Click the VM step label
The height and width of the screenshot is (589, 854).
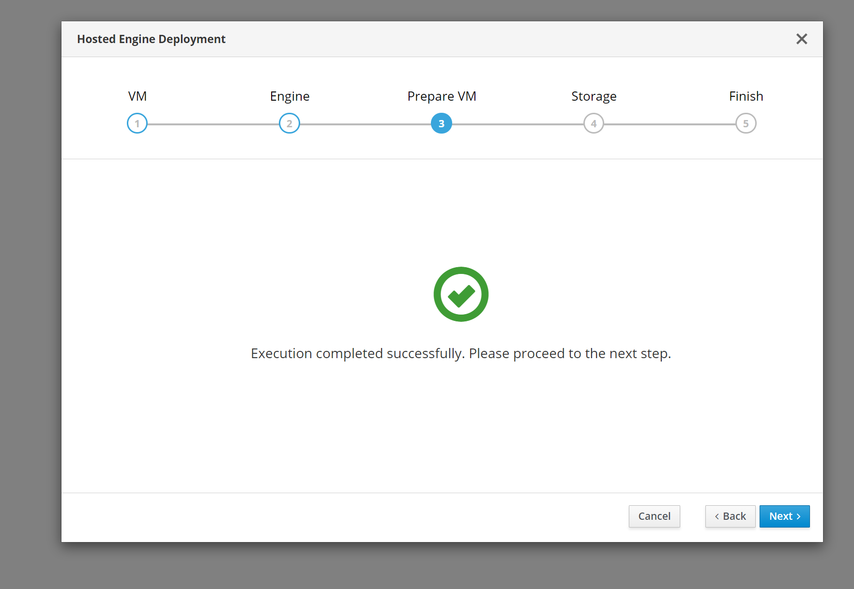click(x=137, y=96)
